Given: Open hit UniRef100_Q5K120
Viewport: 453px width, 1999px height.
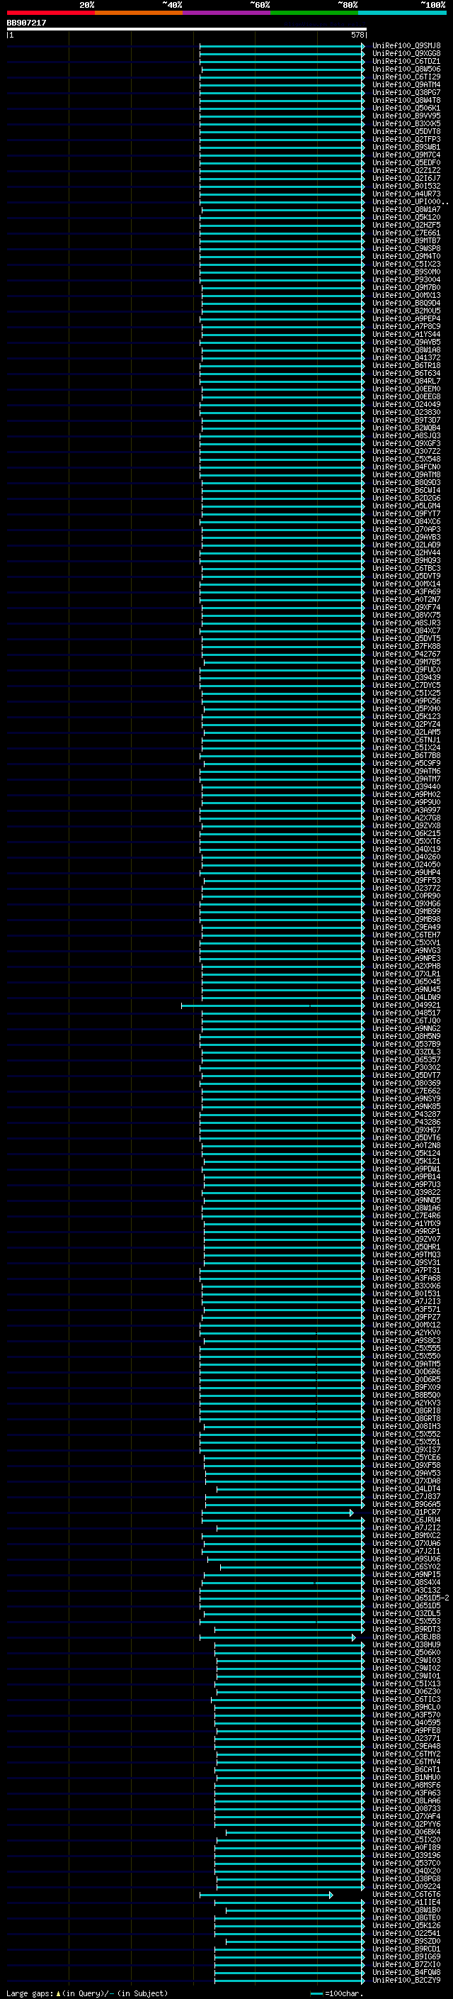Looking at the screenshot, I should coord(406,217).
